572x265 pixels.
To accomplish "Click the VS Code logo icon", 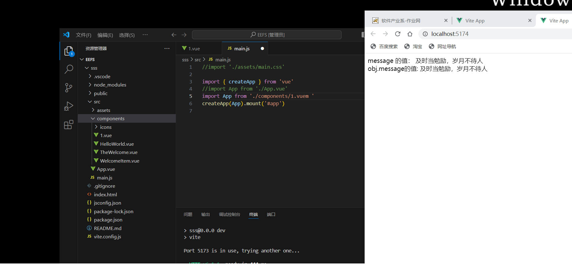I will click(66, 35).
